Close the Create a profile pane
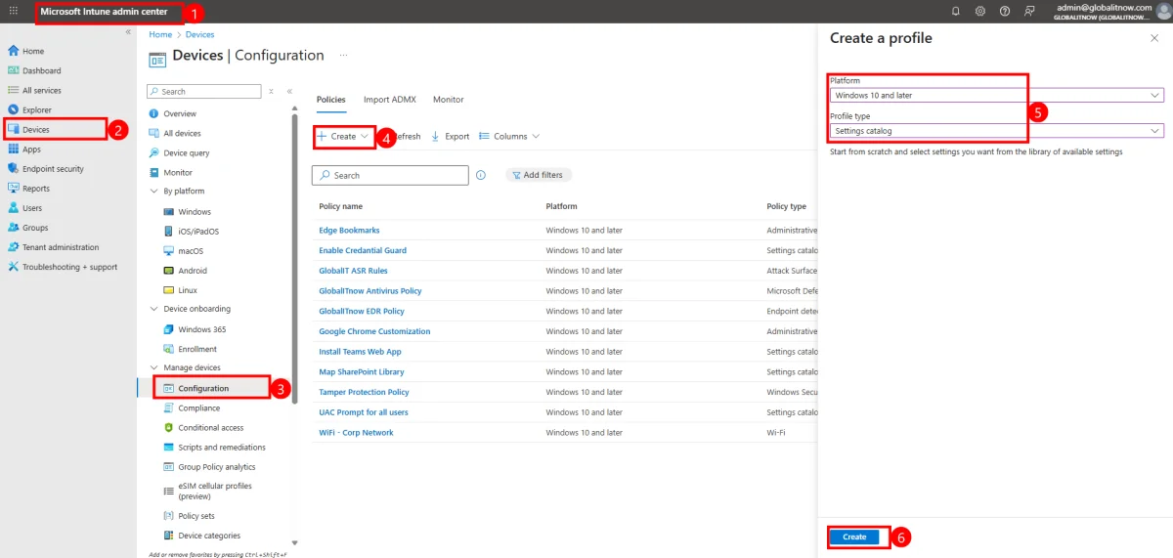Image resolution: width=1173 pixels, height=558 pixels. pos(1154,38)
